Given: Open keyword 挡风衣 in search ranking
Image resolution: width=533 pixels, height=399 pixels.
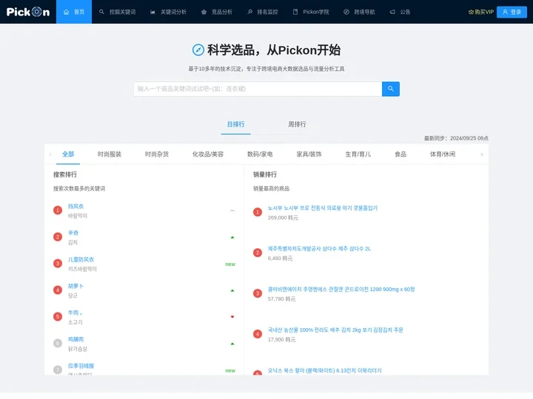Looking at the screenshot, I should 76,206.
